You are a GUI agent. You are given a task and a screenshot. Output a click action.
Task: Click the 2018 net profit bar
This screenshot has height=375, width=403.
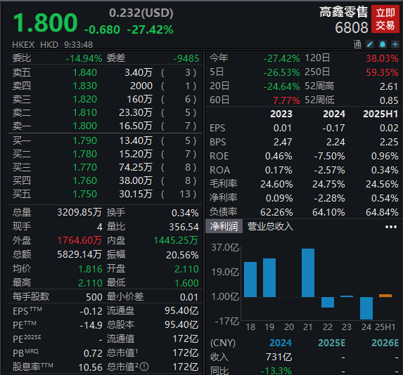pyautogui.click(x=250, y=279)
